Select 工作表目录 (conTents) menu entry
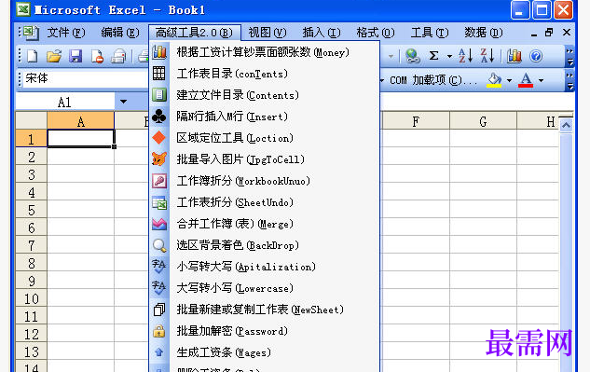590x372 pixels. point(264,74)
